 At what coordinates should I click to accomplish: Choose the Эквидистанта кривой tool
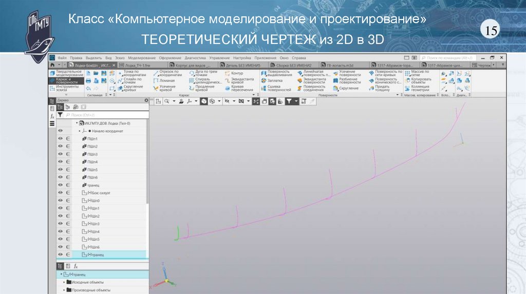coord(239,80)
